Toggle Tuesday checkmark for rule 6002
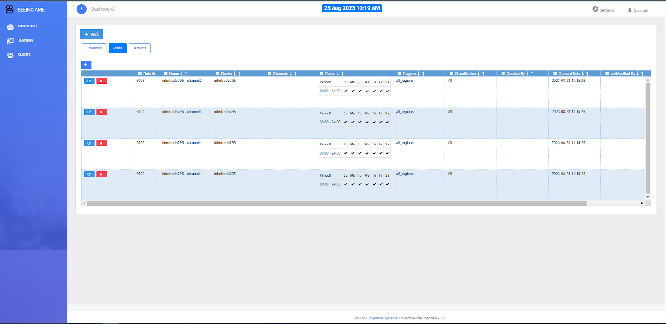This screenshot has height=324, width=666. tap(360, 184)
